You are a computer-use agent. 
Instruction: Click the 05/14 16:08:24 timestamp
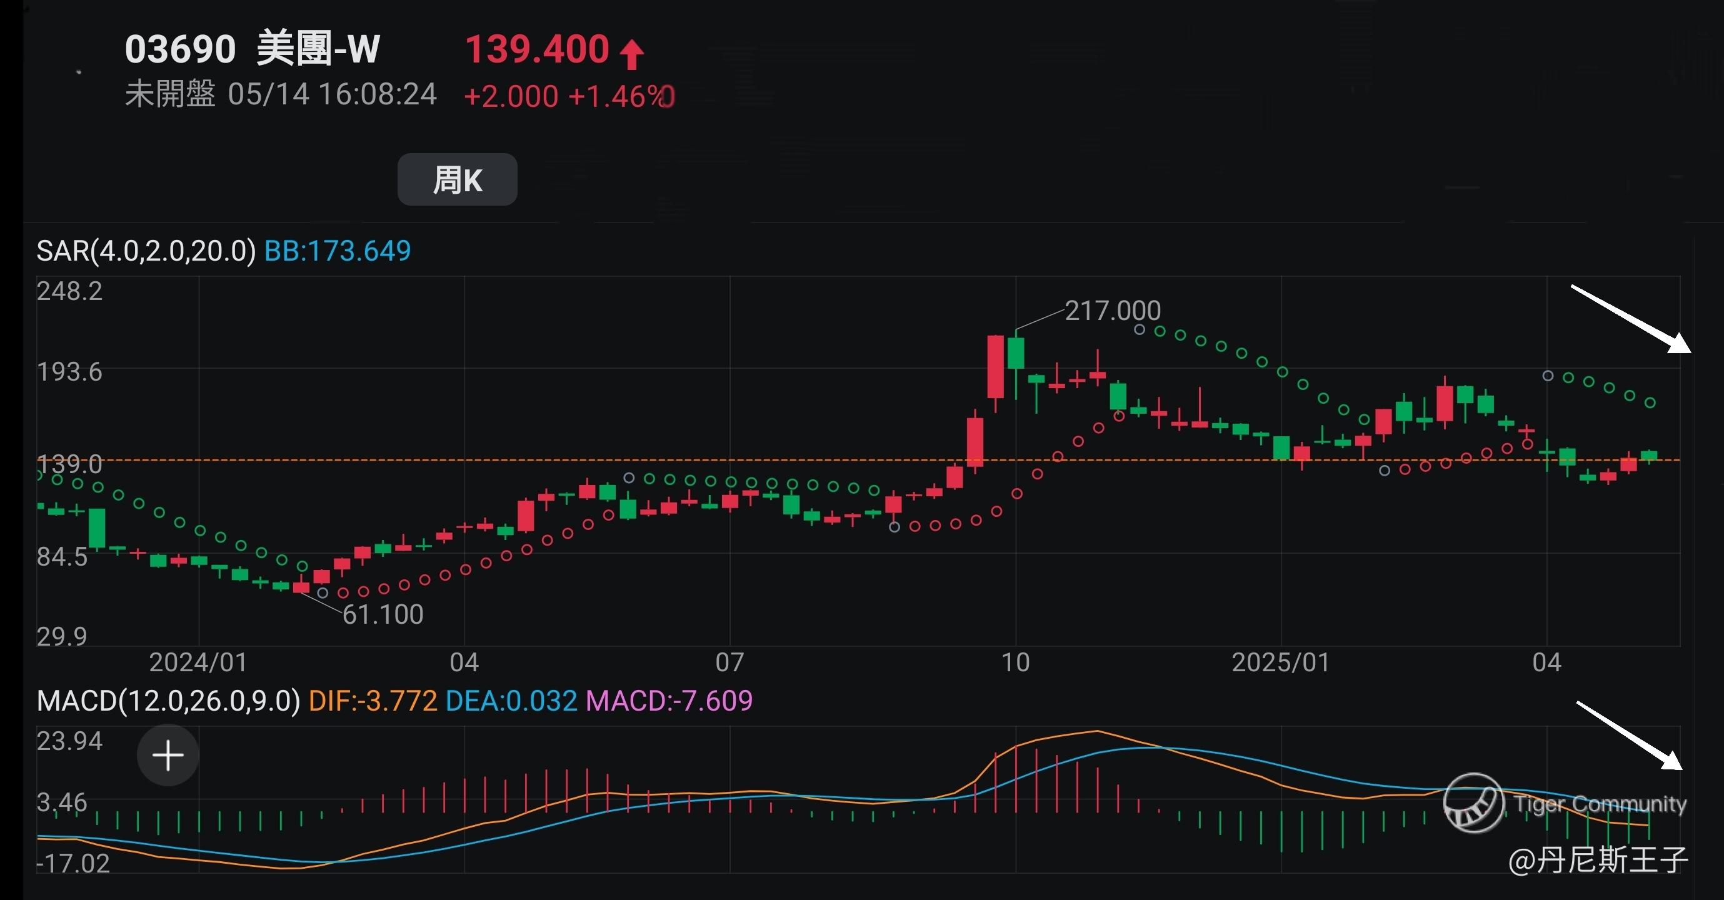tap(332, 94)
